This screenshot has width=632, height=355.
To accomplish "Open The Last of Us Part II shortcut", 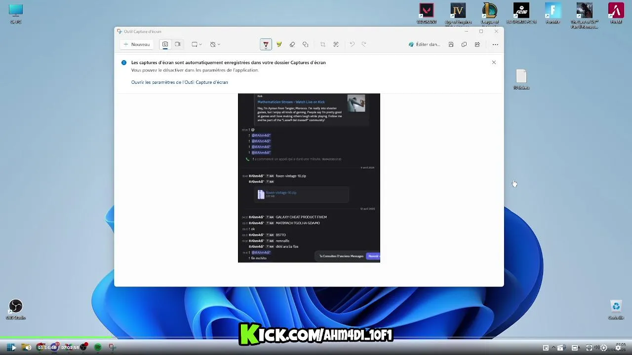I will coord(585,15).
